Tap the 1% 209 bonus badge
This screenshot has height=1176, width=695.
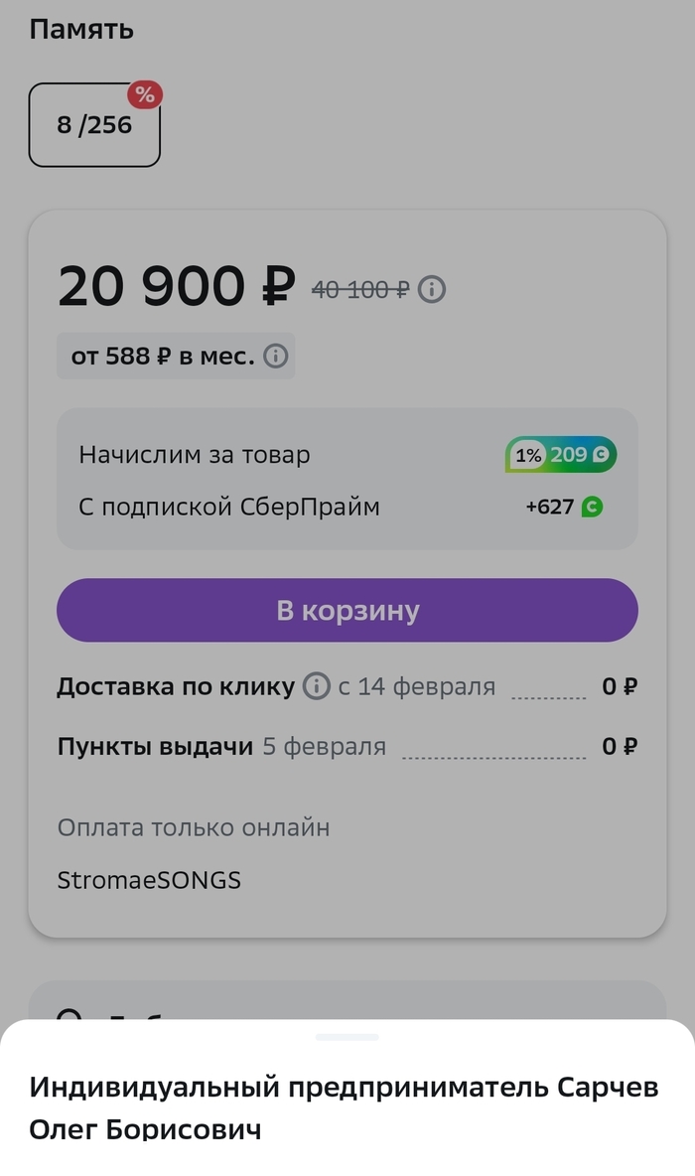pos(560,455)
